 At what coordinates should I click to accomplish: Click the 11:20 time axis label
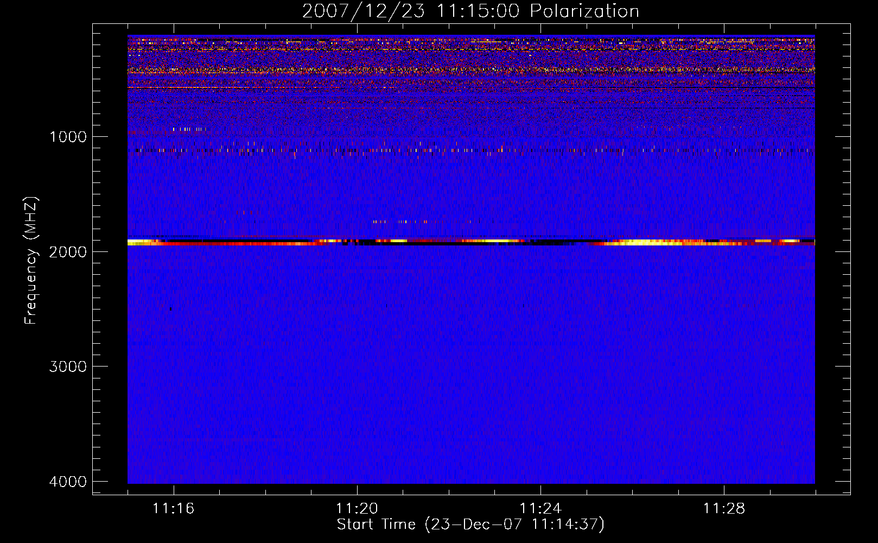pos(357,509)
